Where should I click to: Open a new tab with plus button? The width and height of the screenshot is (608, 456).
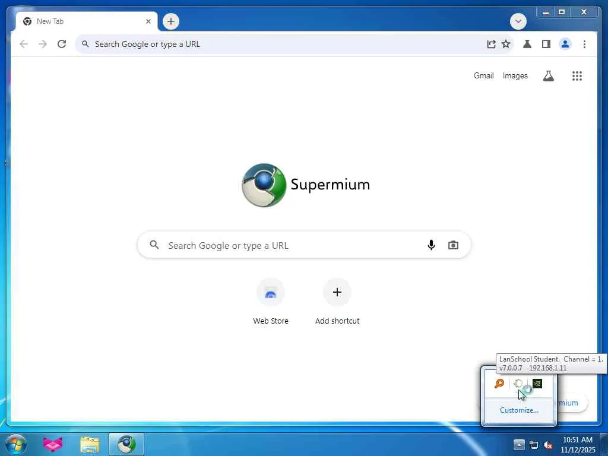(x=171, y=21)
